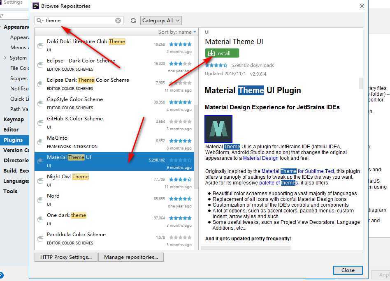Click plugin icon beside Pandrkula Color Scheme
The image size is (390, 281).
coord(40,239)
